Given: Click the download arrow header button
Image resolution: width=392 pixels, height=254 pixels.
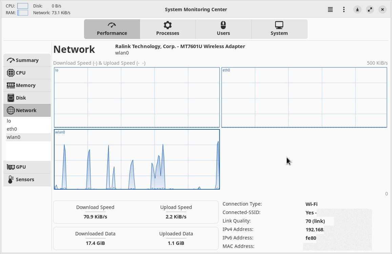Looking at the screenshot, I should coord(357,9).
